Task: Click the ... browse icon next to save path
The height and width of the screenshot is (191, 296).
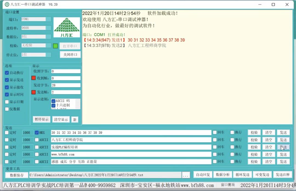Action: click(x=186, y=175)
